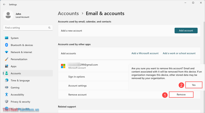Open the Apps icon in sidebar
205x113 pixels.
[x=6, y=66]
